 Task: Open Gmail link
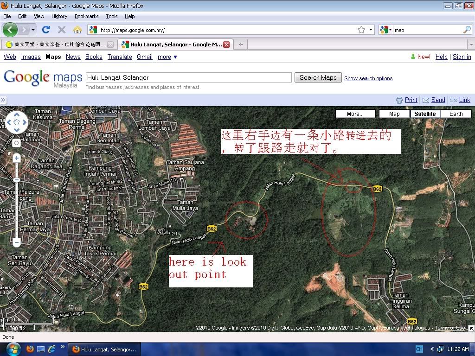[145, 57]
